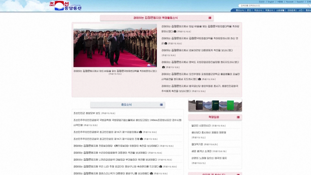Click list icon beside 혁명일화 heading
Screen dimensions: 311x175
click(238, 117)
